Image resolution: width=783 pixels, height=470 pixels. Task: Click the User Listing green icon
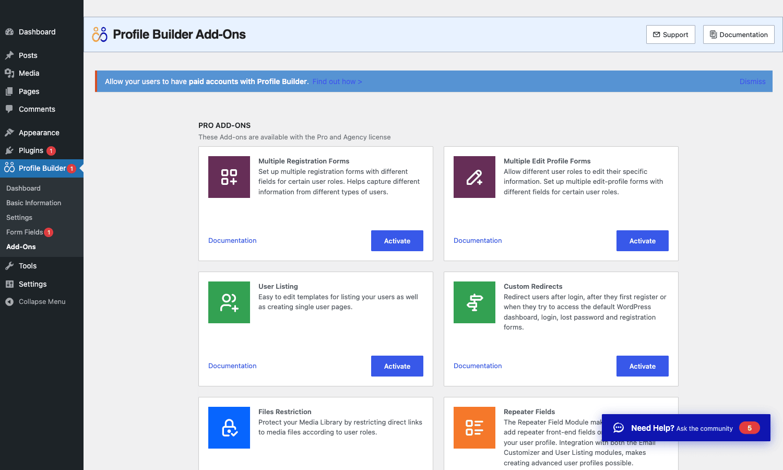click(229, 302)
